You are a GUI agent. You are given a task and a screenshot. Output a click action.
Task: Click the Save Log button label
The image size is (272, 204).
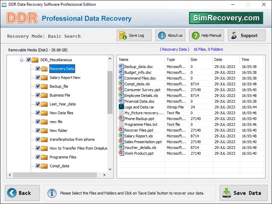[x=136, y=35]
